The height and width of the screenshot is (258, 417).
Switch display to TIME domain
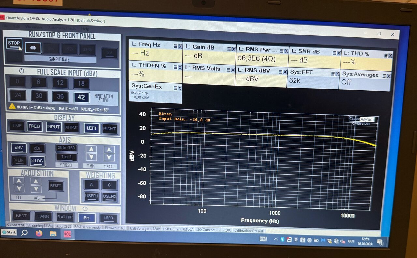coord(17,126)
